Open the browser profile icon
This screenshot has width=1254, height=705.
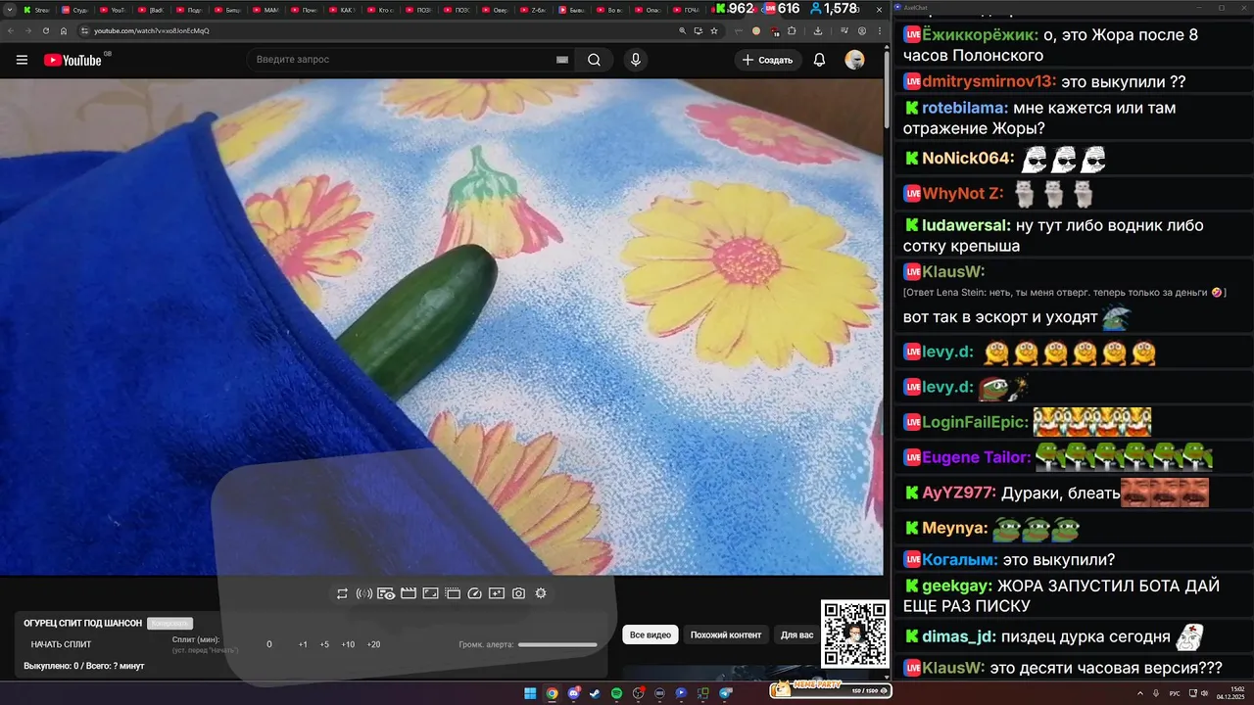point(862,30)
